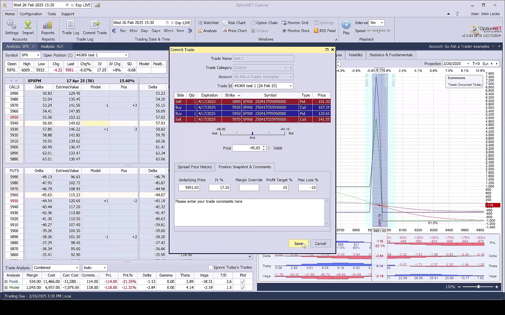Move projection date back one step
Screen dimensions: 505x315
coord(492,64)
